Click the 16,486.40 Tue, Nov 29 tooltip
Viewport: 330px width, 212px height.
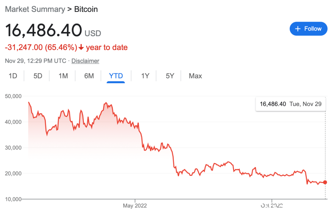tap(290, 104)
